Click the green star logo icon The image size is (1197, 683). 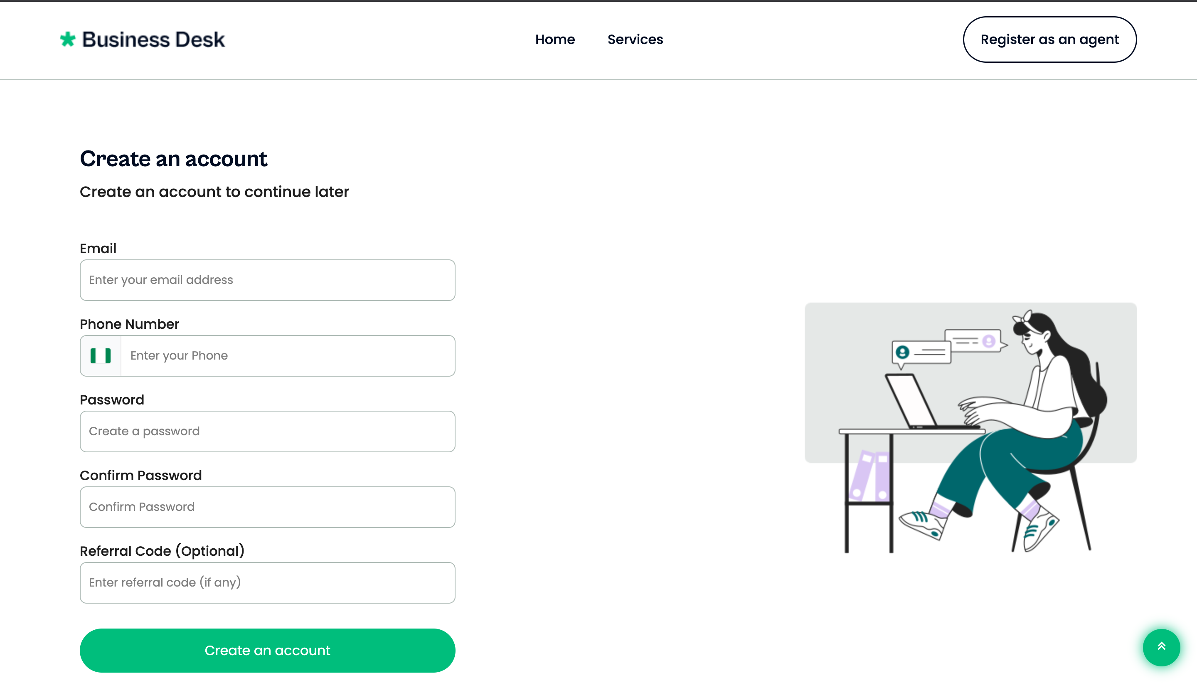click(67, 39)
